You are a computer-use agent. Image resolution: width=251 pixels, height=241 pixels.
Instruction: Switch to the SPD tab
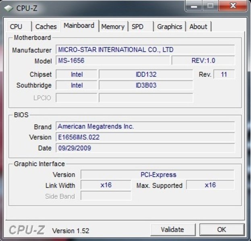(x=141, y=27)
